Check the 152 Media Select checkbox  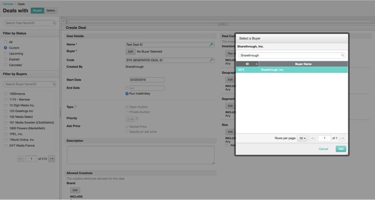click(x=6, y=117)
